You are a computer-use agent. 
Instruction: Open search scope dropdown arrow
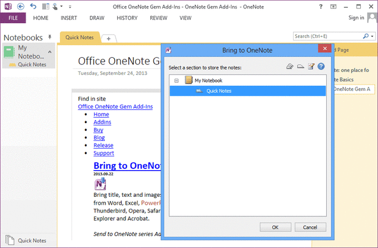click(x=373, y=36)
